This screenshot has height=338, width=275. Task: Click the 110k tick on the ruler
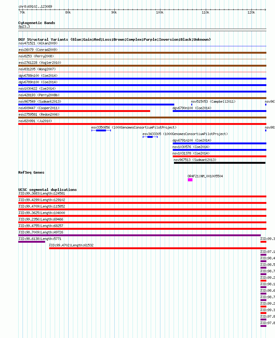coord(205,13)
